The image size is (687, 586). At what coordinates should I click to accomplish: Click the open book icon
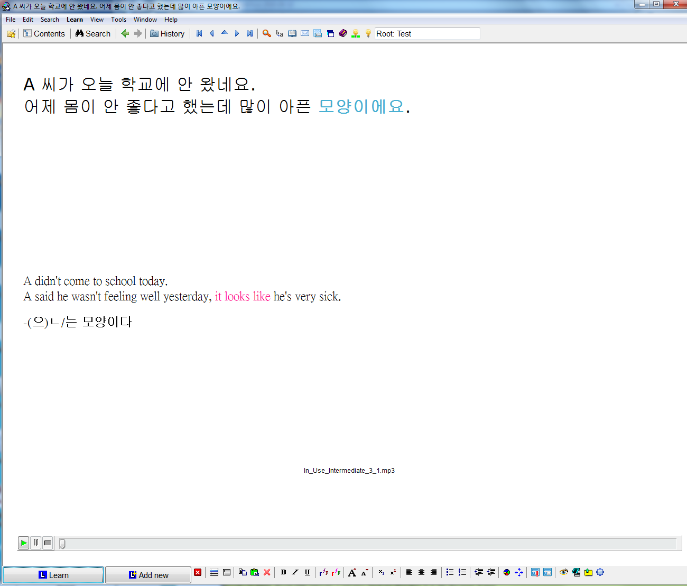click(x=292, y=33)
